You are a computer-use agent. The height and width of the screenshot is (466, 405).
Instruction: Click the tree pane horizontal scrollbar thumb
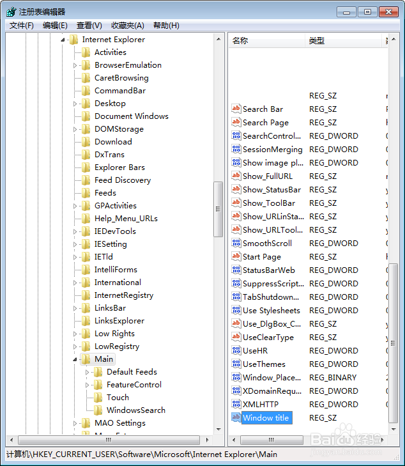coord(109,440)
